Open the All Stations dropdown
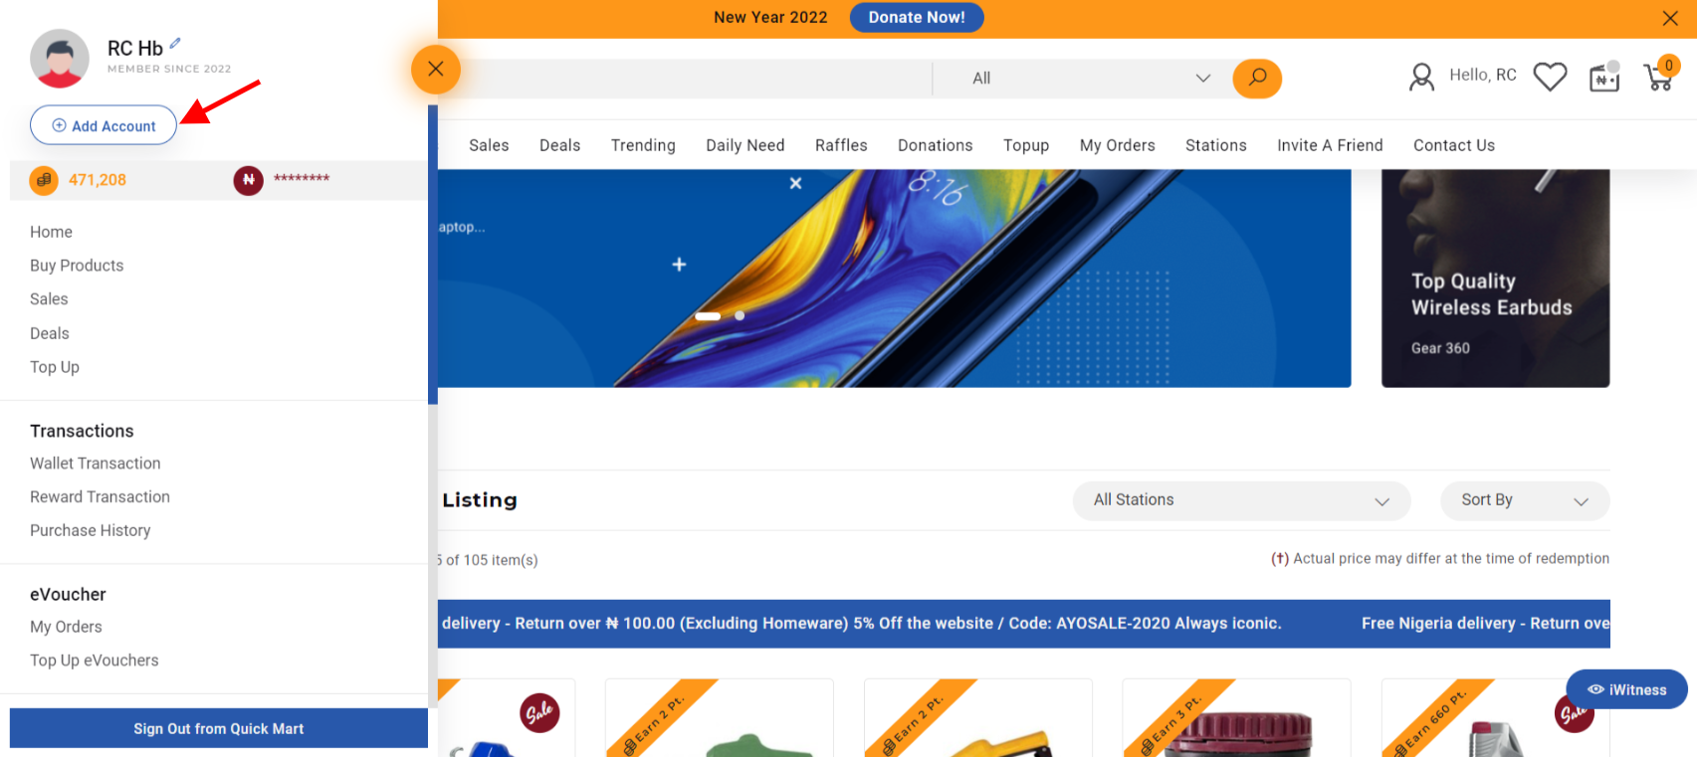Image resolution: width=1697 pixels, height=757 pixels. pos(1240,500)
